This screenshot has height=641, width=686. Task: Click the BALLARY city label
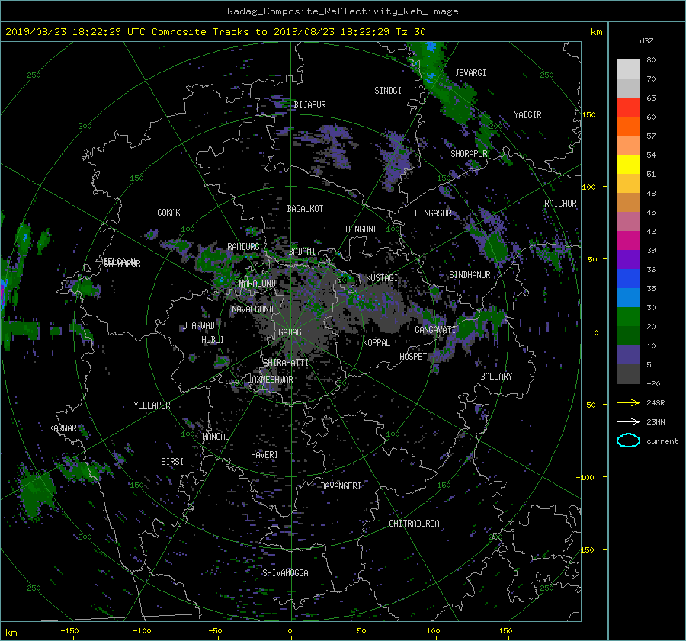pos(496,377)
